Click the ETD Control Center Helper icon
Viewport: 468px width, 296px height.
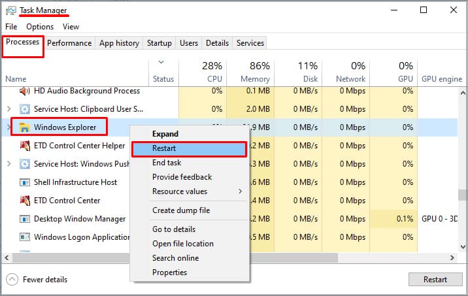(24, 146)
